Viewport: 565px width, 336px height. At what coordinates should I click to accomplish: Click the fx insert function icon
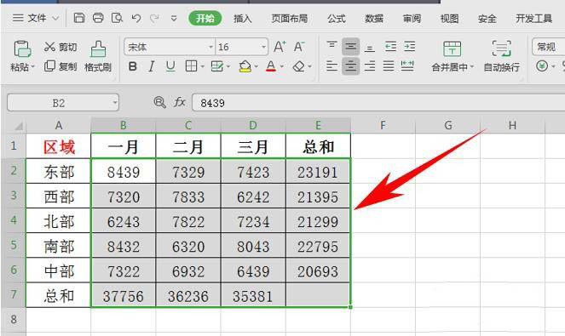pos(180,103)
